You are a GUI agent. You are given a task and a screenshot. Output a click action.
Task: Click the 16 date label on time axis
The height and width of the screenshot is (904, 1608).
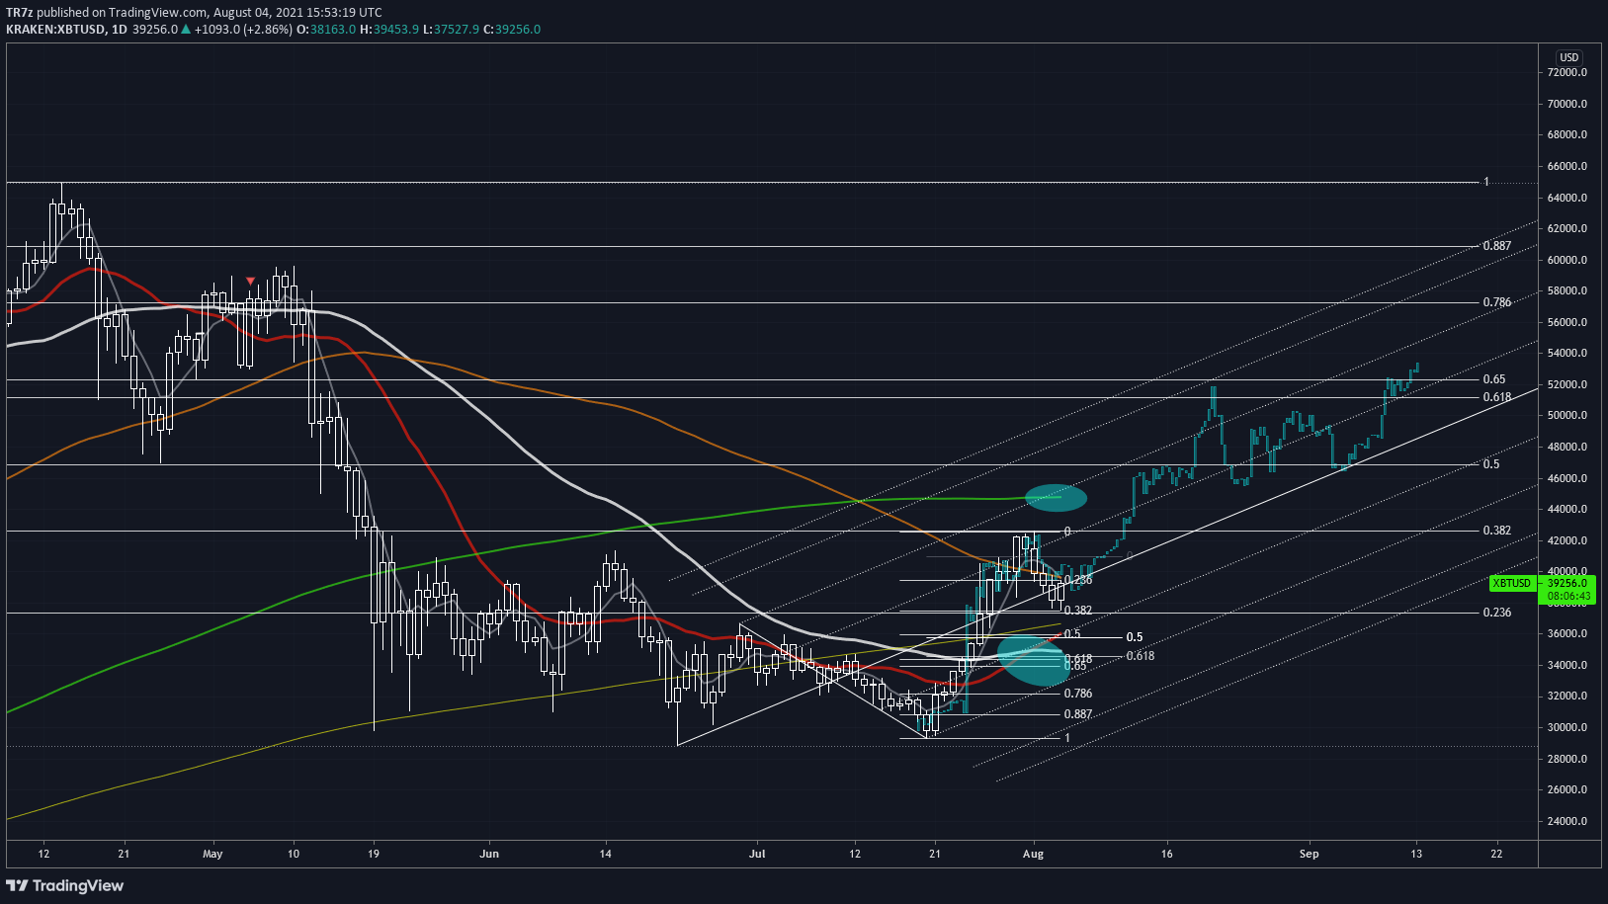click(x=1167, y=854)
